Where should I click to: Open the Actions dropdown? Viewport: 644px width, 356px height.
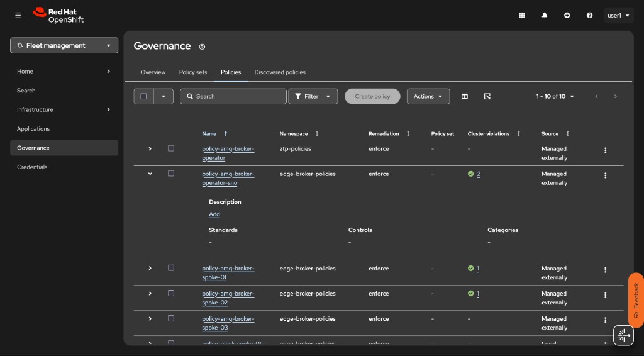428,96
